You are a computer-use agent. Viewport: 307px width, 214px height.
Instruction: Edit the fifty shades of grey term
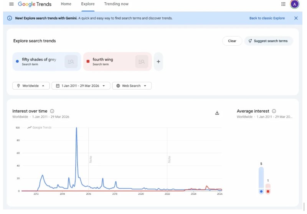point(39,60)
